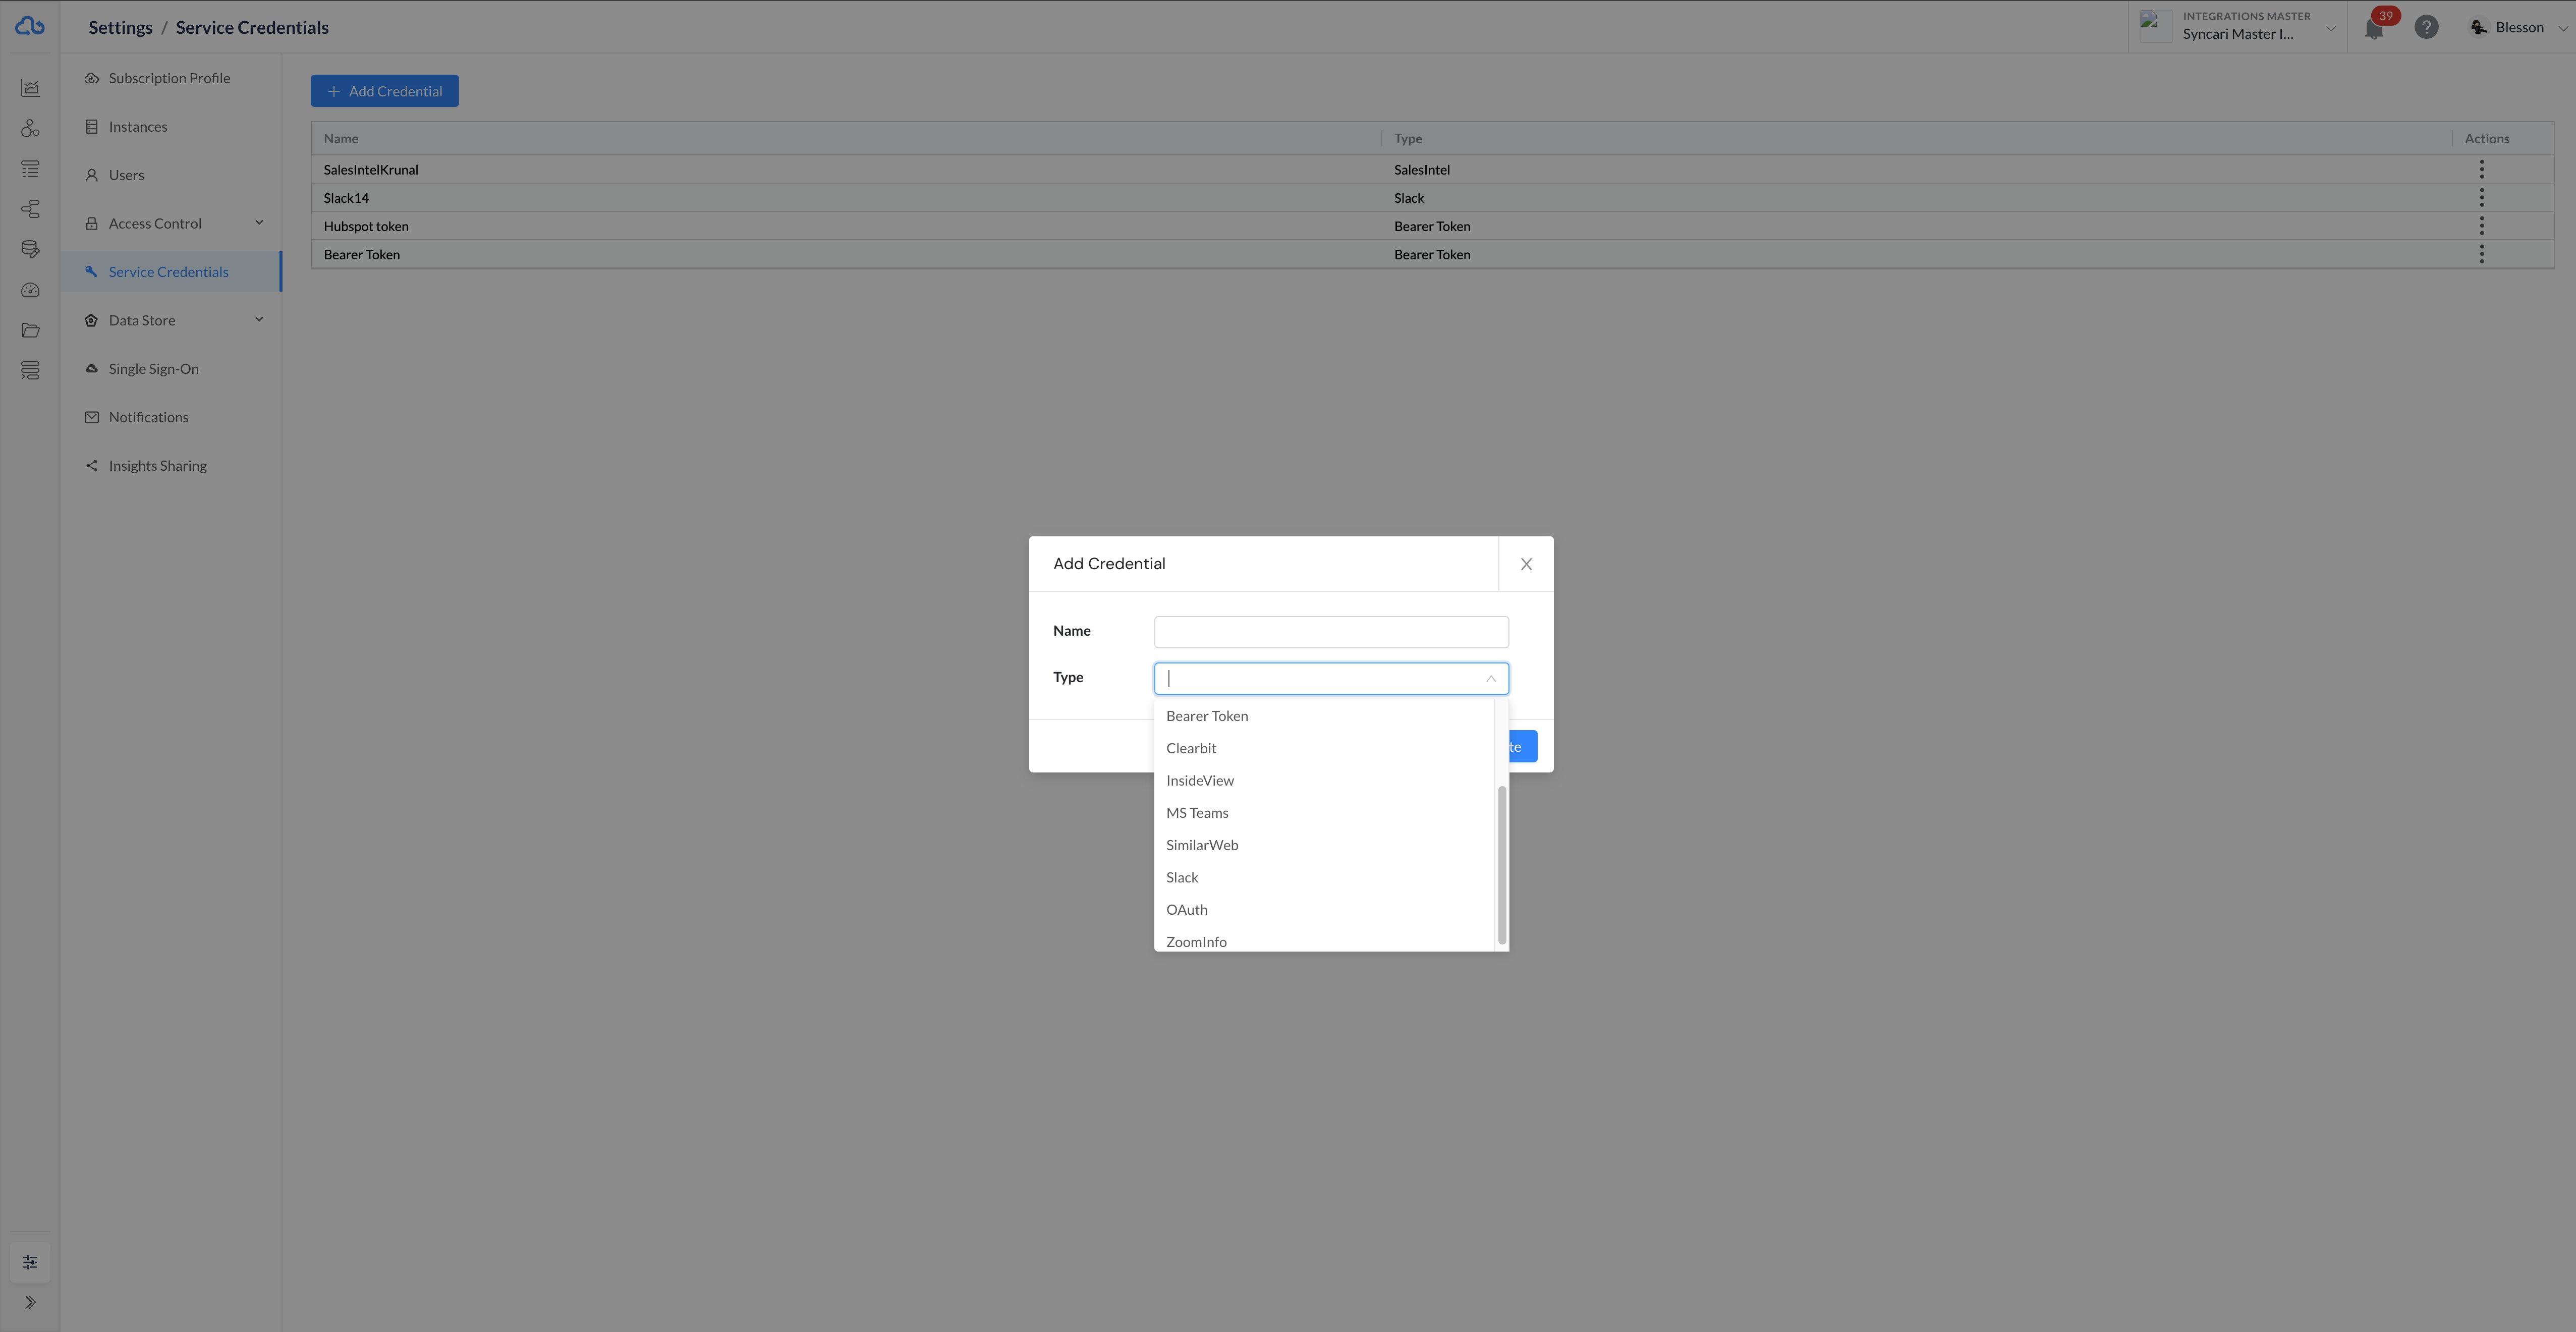
Task: Select Bearer Token from Type list
Action: tap(1324, 716)
